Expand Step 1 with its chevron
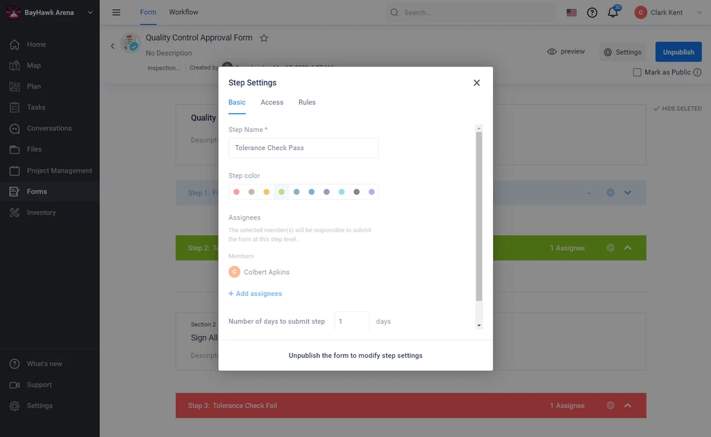711x437 pixels. pyautogui.click(x=628, y=192)
